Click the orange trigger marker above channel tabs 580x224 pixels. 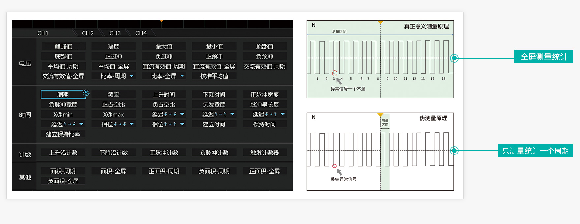click(162, 21)
